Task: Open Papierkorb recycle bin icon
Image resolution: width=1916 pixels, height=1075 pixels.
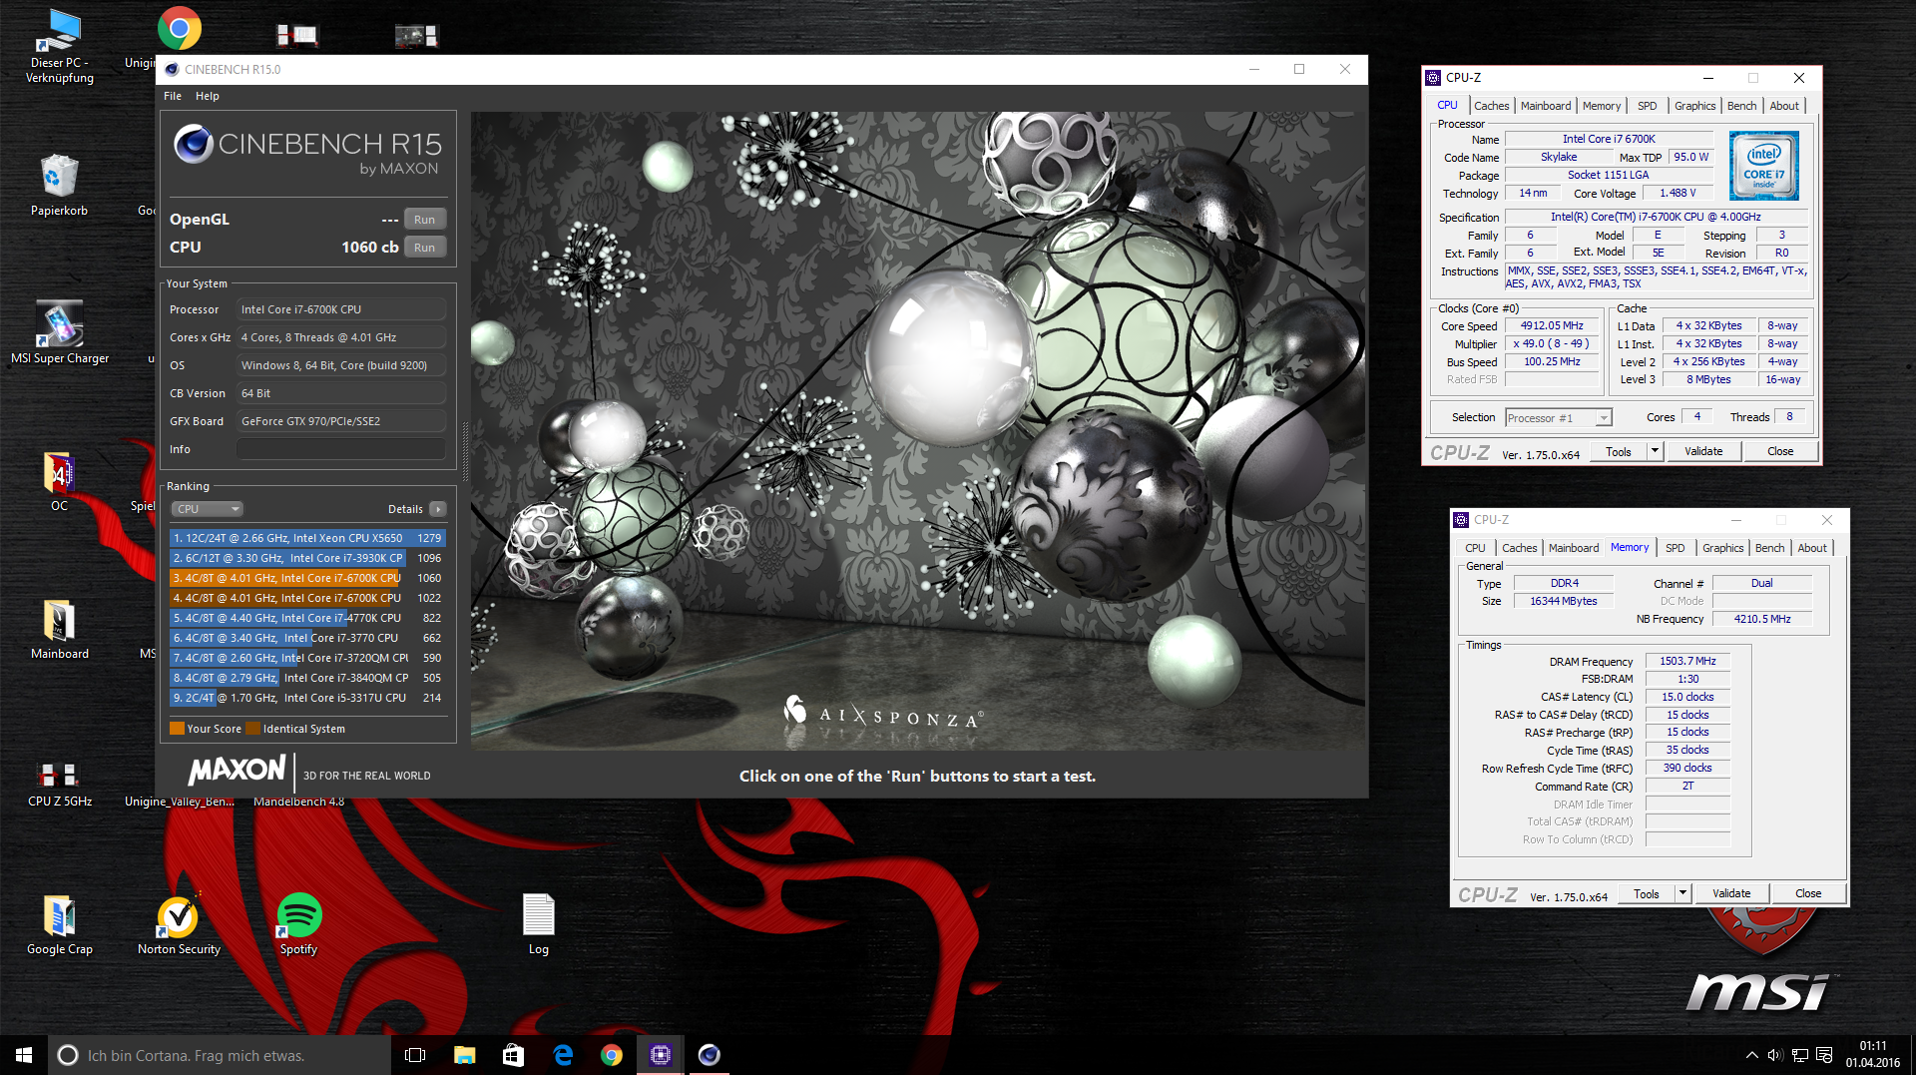Action: (x=59, y=186)
